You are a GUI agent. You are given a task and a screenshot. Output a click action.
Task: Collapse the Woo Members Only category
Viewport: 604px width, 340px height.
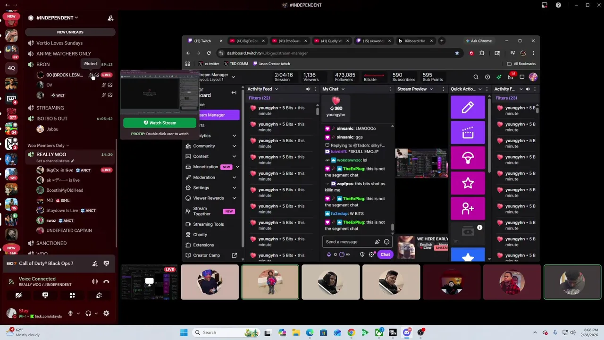pyautogui.click(x=48, y=145)
